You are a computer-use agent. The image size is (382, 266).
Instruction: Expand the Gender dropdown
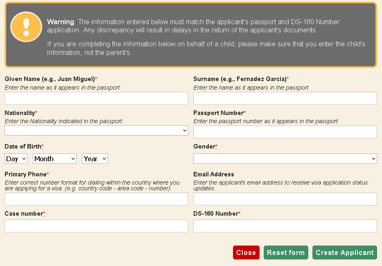pyautogui.click(x=285, y=159)
